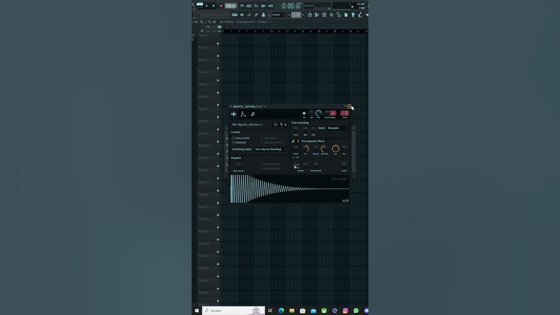Toggle the Keep on disk option

(241, 138)
